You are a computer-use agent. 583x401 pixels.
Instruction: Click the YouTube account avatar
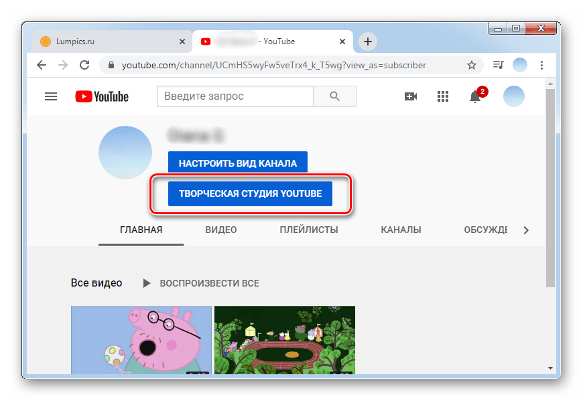[x=513, y=96]
